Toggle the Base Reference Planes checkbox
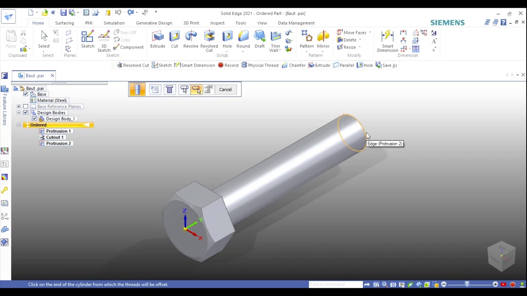527x296 pixels. coord(26,106)
